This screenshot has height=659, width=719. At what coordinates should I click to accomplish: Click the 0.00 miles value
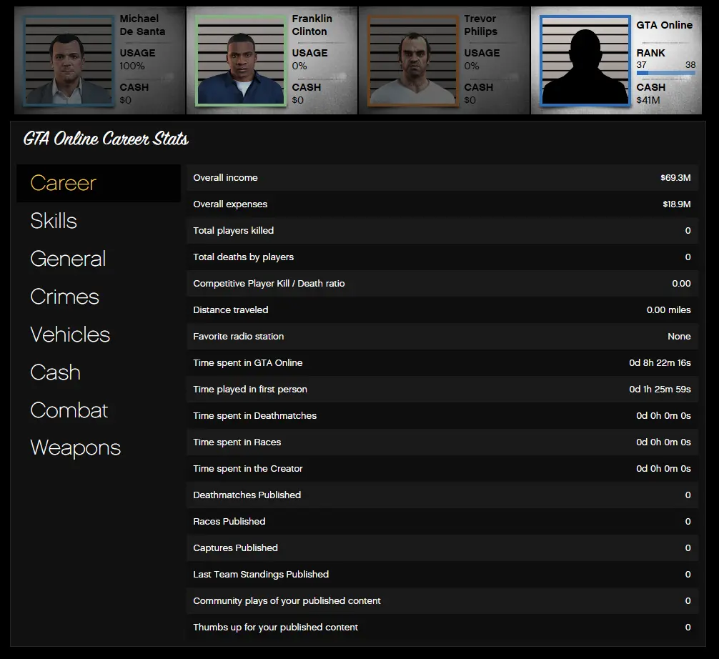[x=668, y=310]
